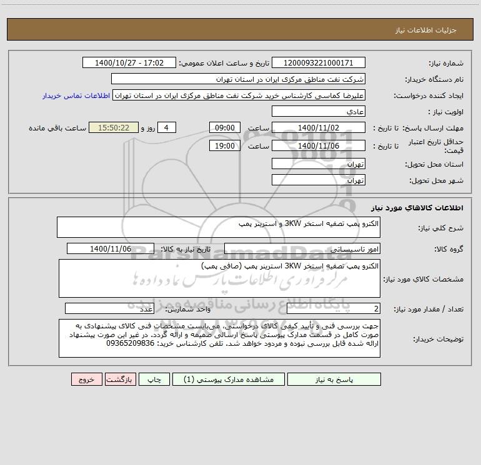The image size is (481, 465).
Task: Click goods specification text area with صافی پمپ
Action: pyautogui.click(x=219, y=278)
